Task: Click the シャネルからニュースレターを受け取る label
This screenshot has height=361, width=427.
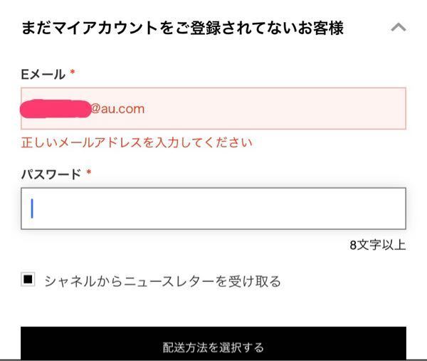Action: tap(162, 281)
